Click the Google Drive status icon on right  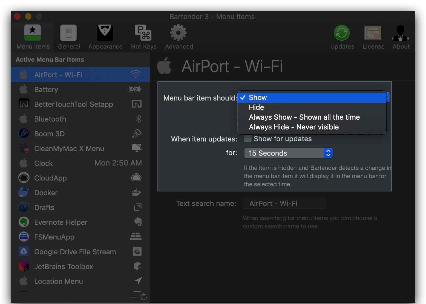pos(137,251)
